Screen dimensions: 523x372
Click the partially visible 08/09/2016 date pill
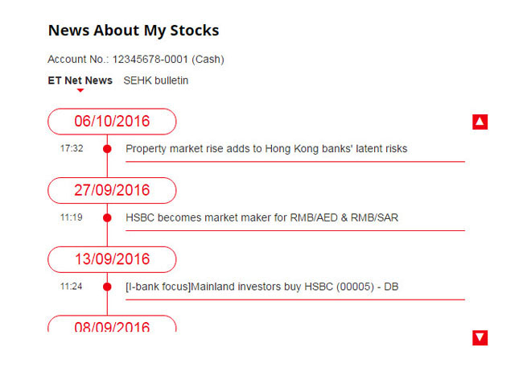click(x=112, y=324)
